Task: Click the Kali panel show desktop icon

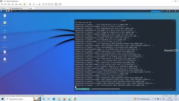Action: pos(4,11)
